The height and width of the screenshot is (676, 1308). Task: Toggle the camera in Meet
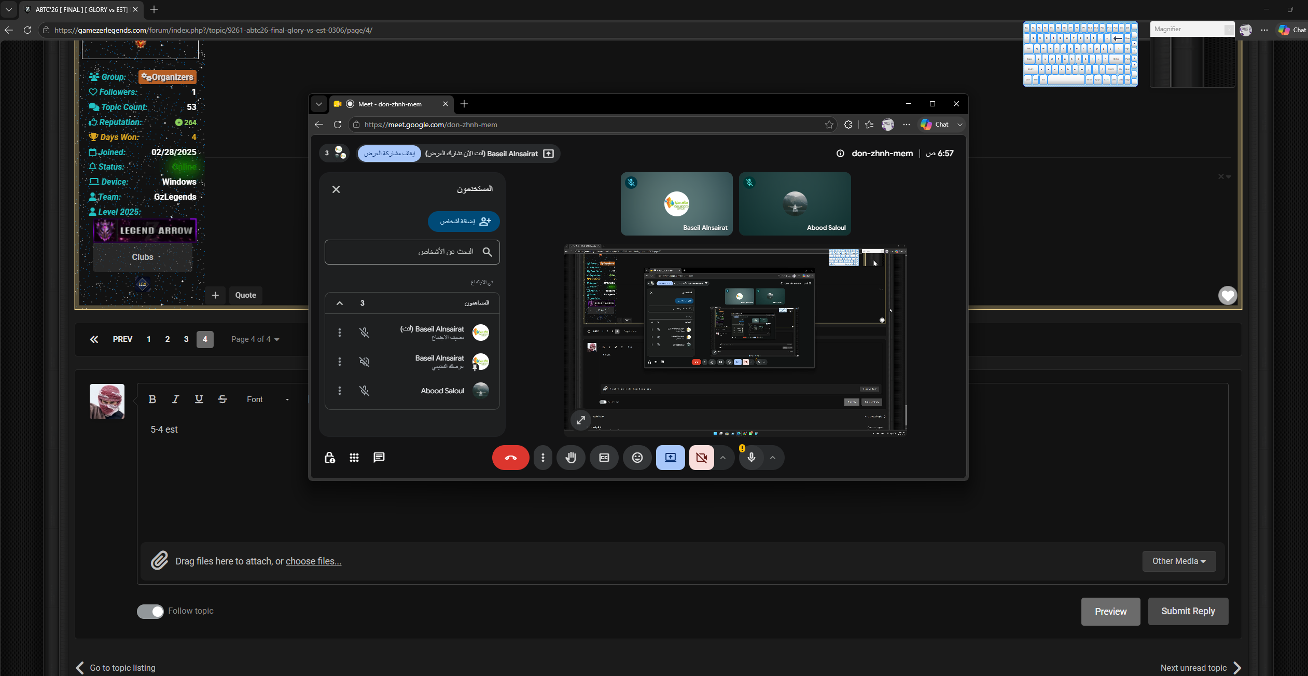tap(702, 458)
